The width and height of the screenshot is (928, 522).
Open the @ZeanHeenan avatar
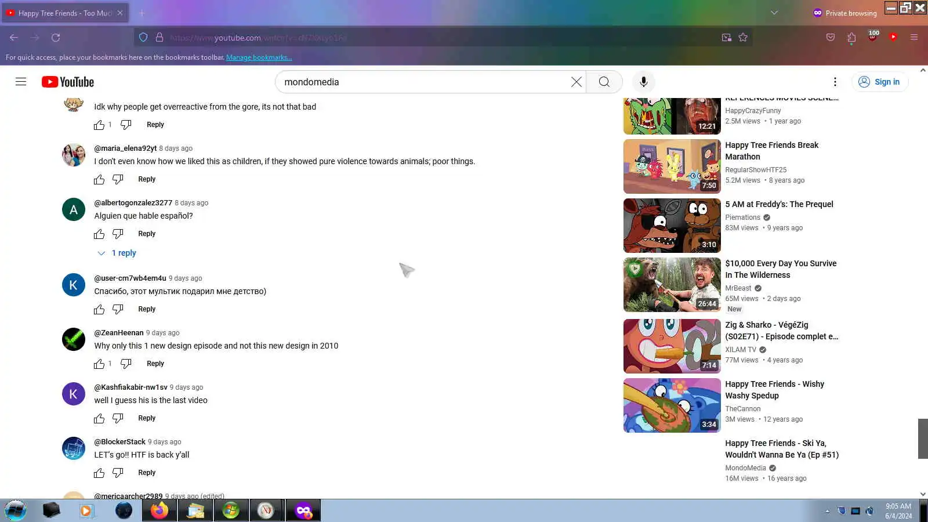[x=74, y=339]
